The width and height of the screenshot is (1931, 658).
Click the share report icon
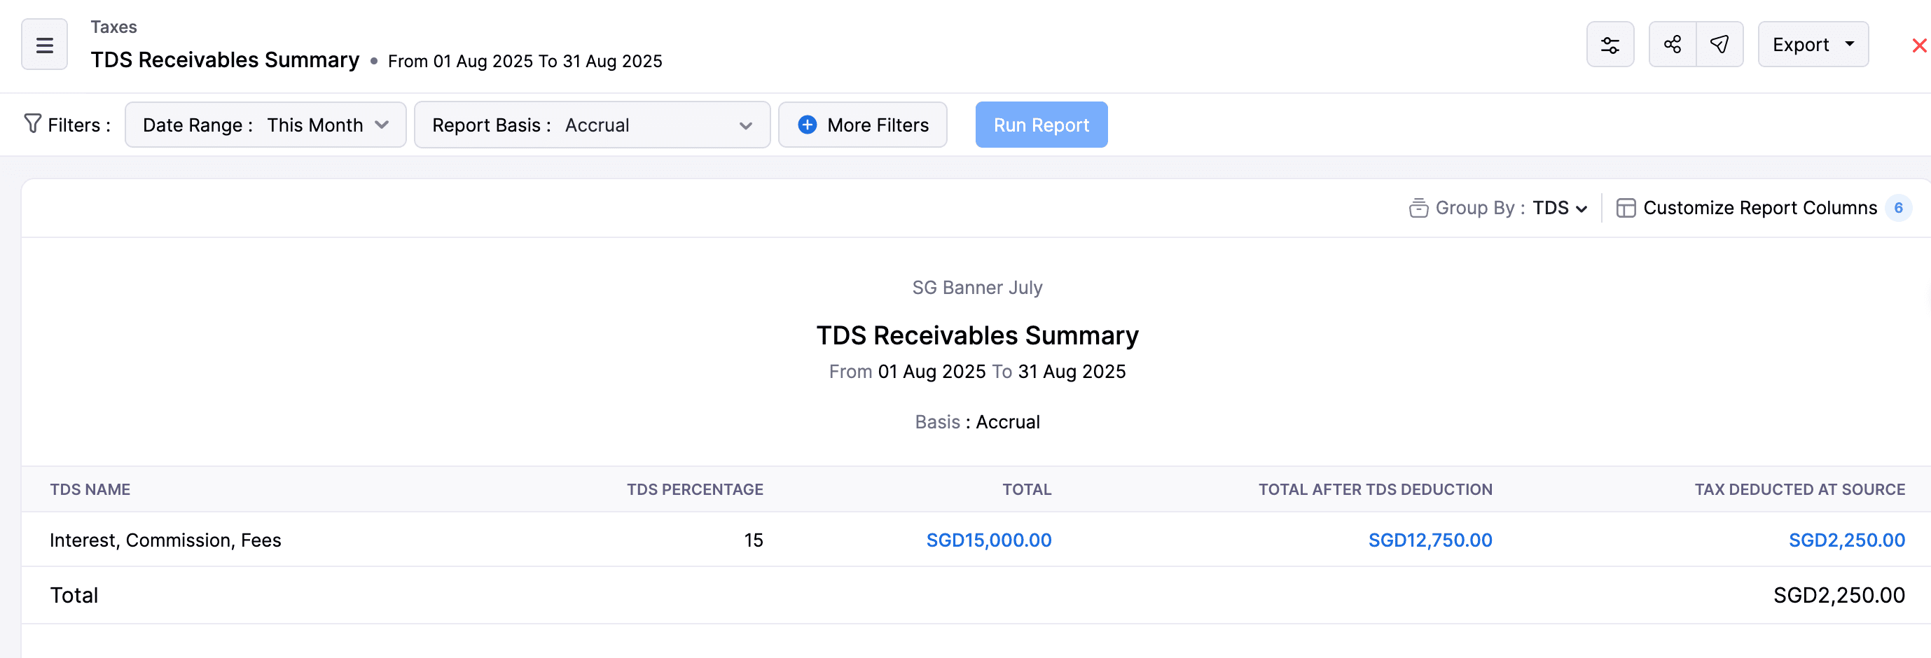click(x=1672, y=45)
